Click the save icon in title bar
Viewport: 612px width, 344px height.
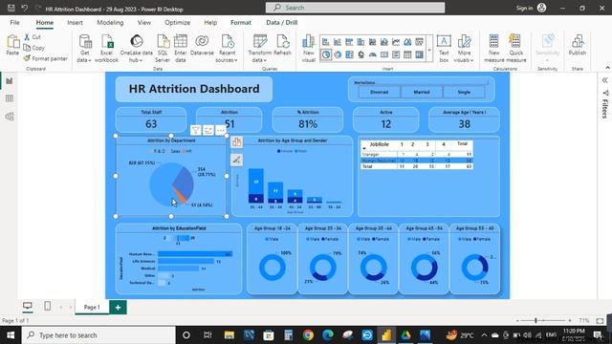(x=11, y=8)
